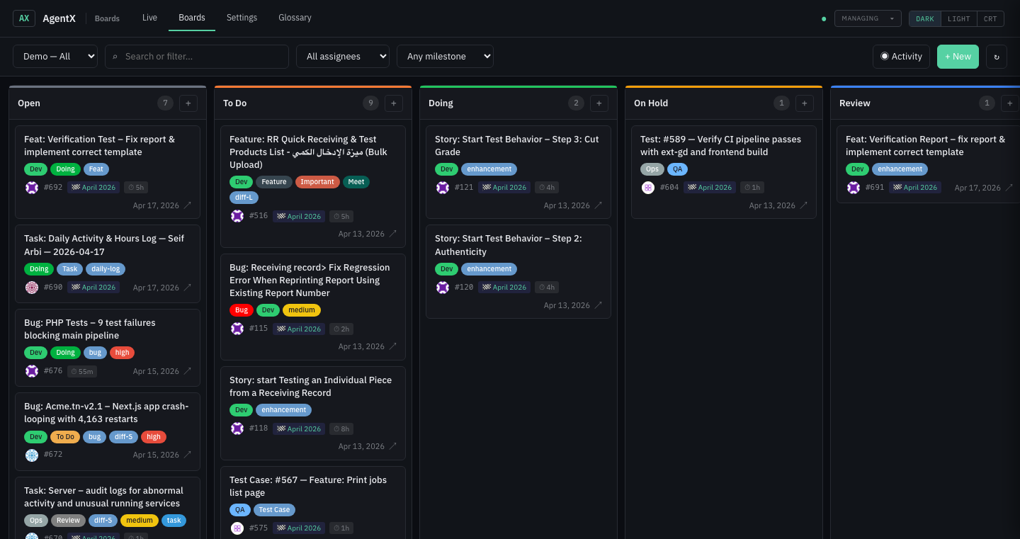Screen dimensions: 1020x539
Task: Open the Settings tab
Action: pos(242,18)
